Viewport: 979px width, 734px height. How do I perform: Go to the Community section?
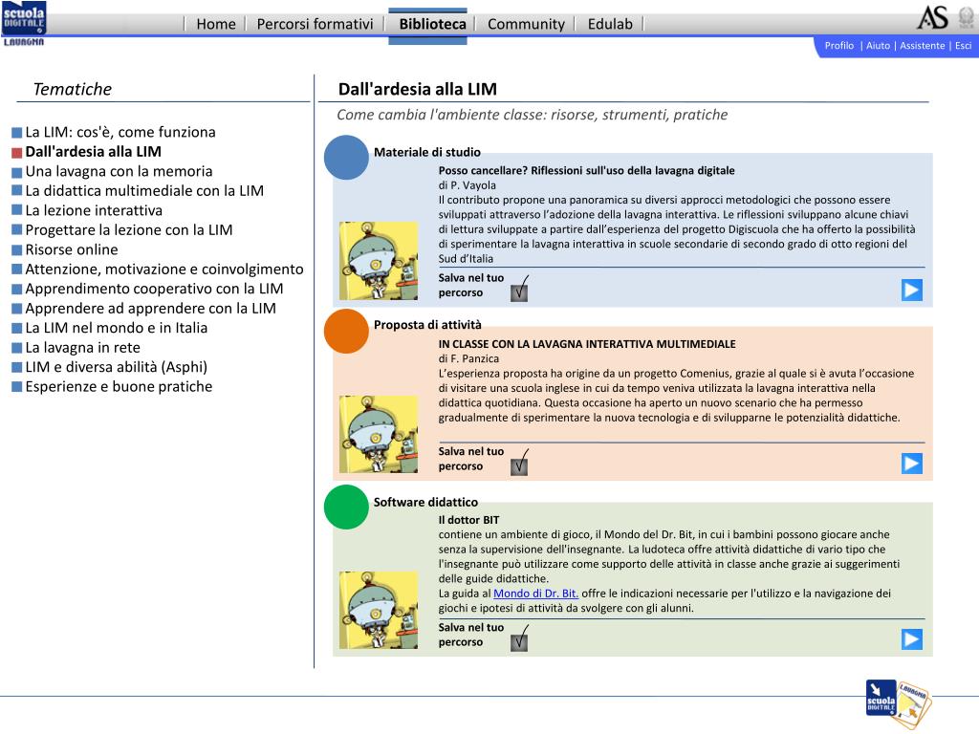(526, 24)
